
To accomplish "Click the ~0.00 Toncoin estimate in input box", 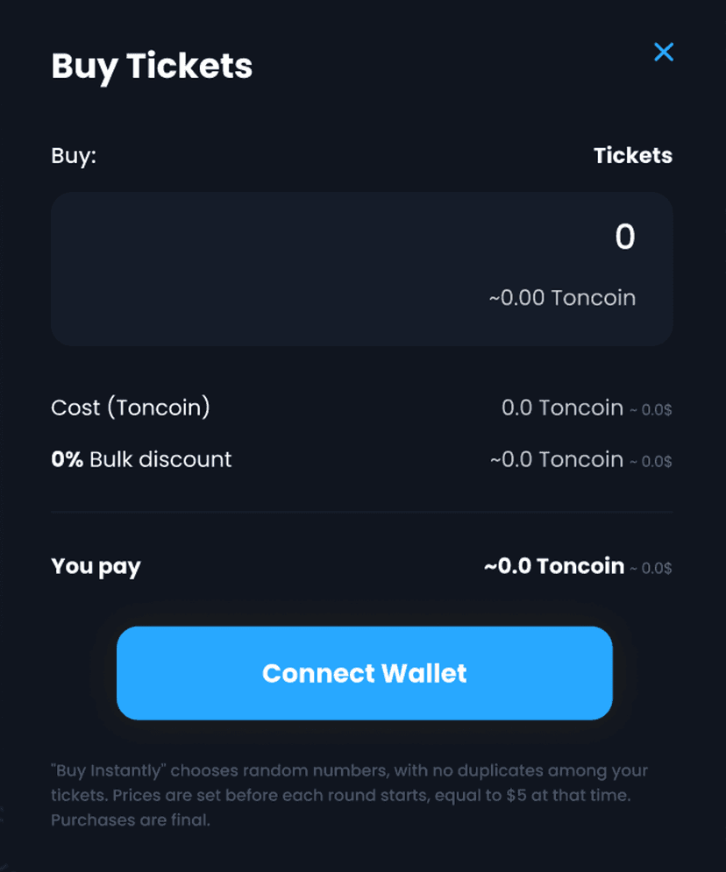I will 562,298.
